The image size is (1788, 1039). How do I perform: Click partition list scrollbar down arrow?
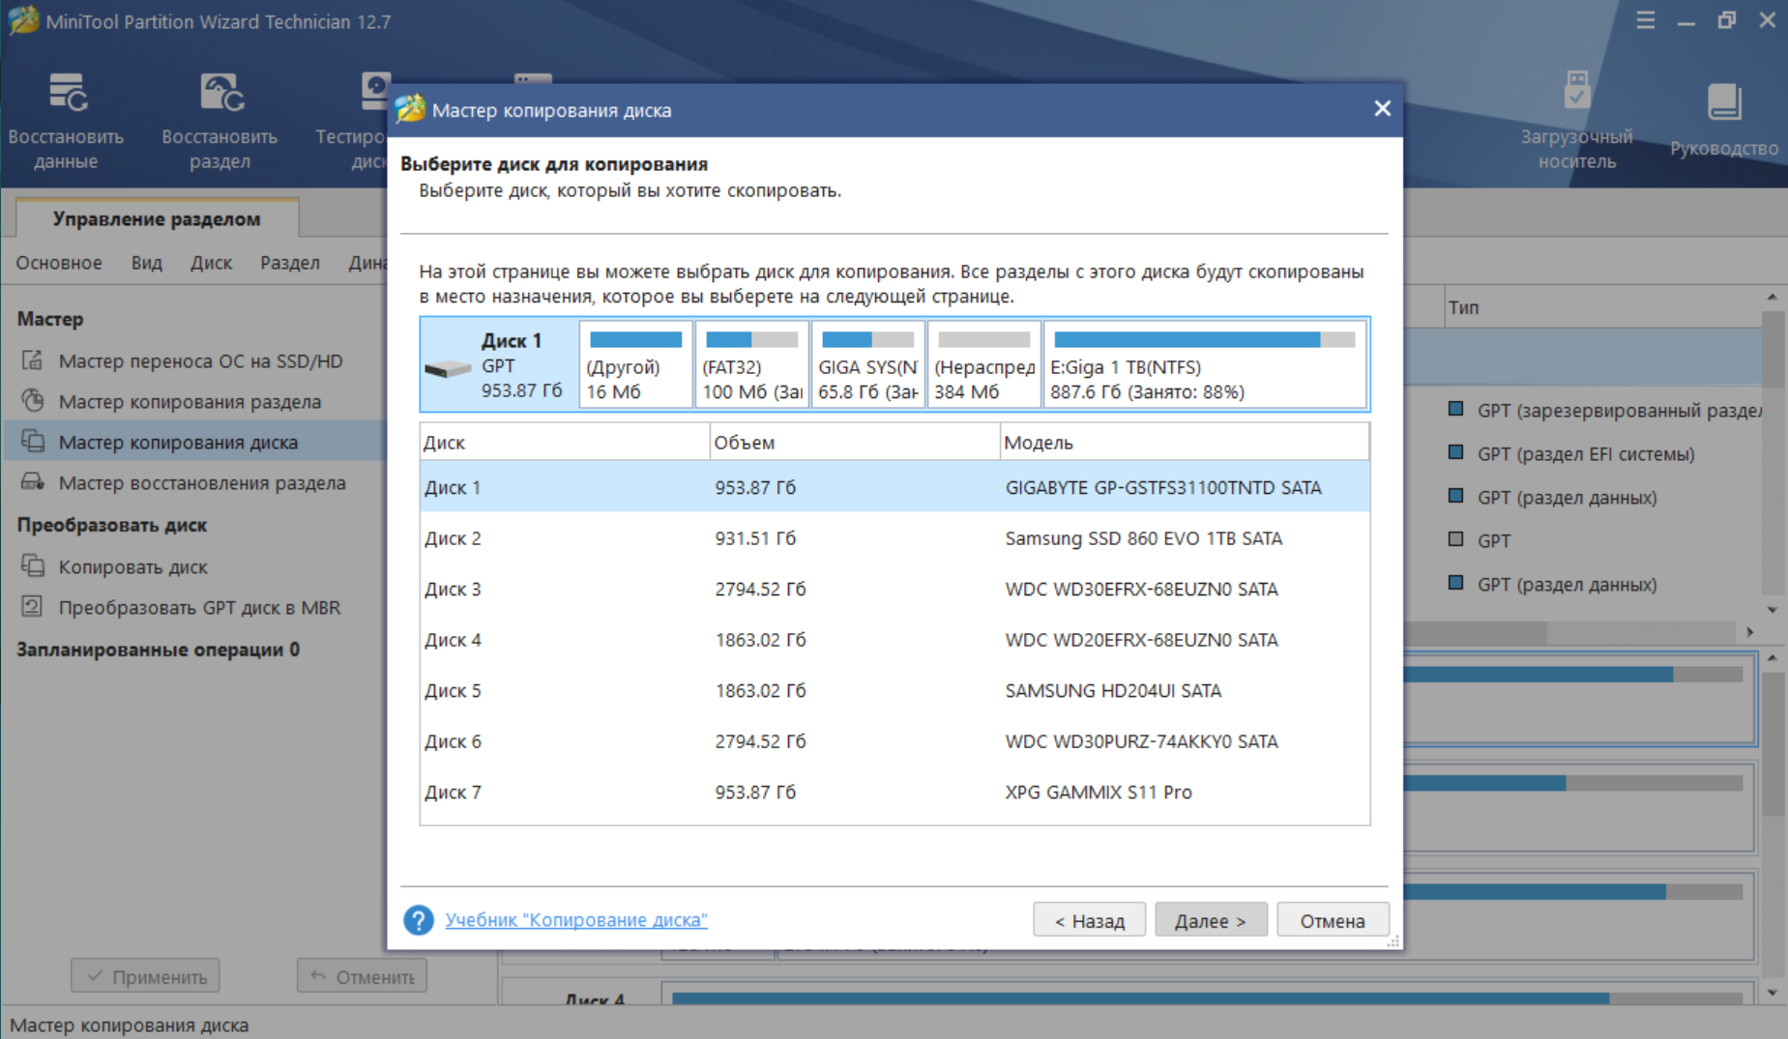(1773, 610)
